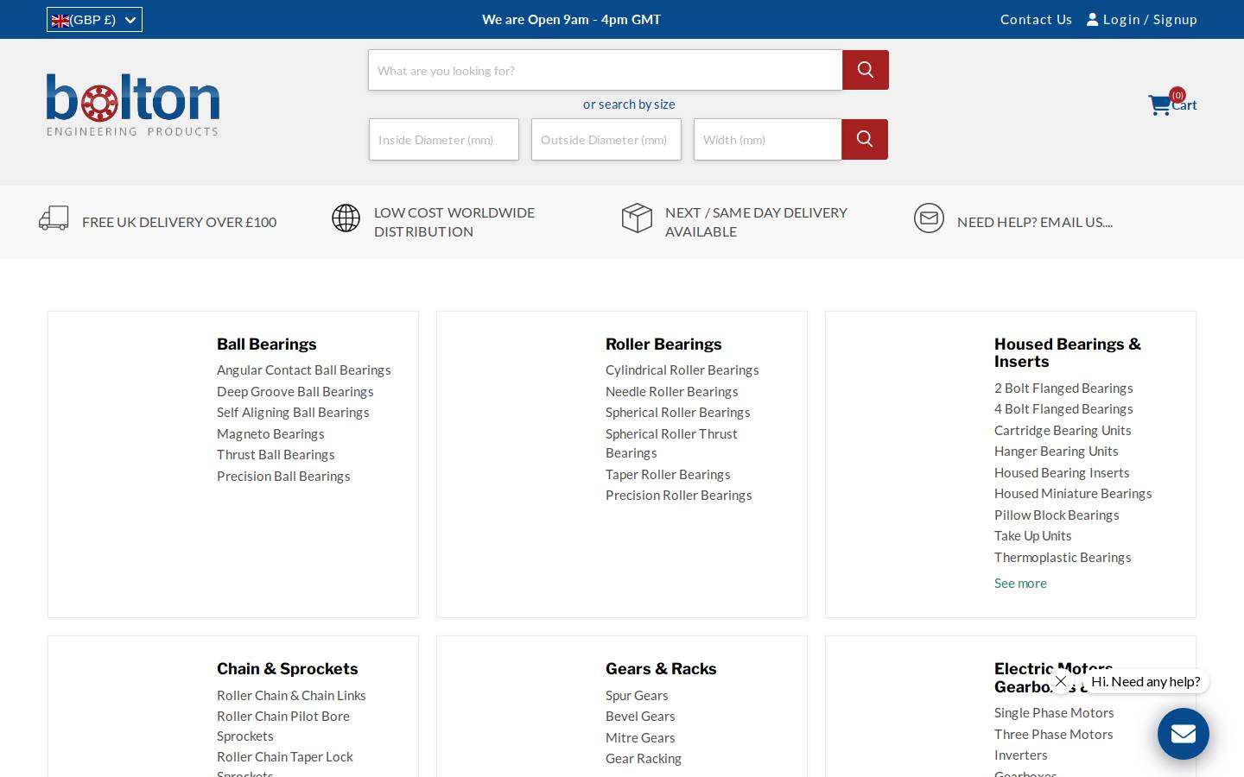
Task: Click 'NEXT / SAME DAY DELIVERY AVAILABLE' text
Action: click(756, 222)
